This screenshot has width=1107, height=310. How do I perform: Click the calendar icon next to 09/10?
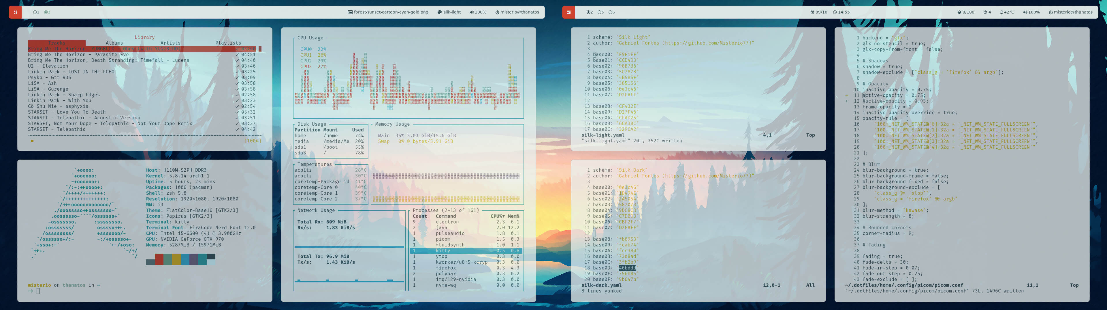point(812,12)
